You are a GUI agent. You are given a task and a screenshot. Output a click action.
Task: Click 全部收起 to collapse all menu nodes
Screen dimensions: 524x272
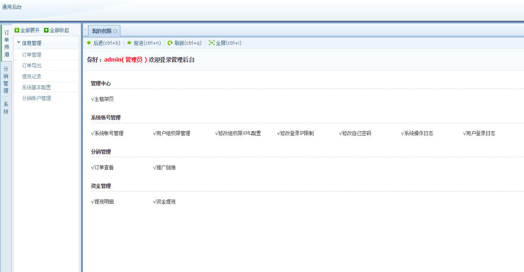(x=56, y=30)
